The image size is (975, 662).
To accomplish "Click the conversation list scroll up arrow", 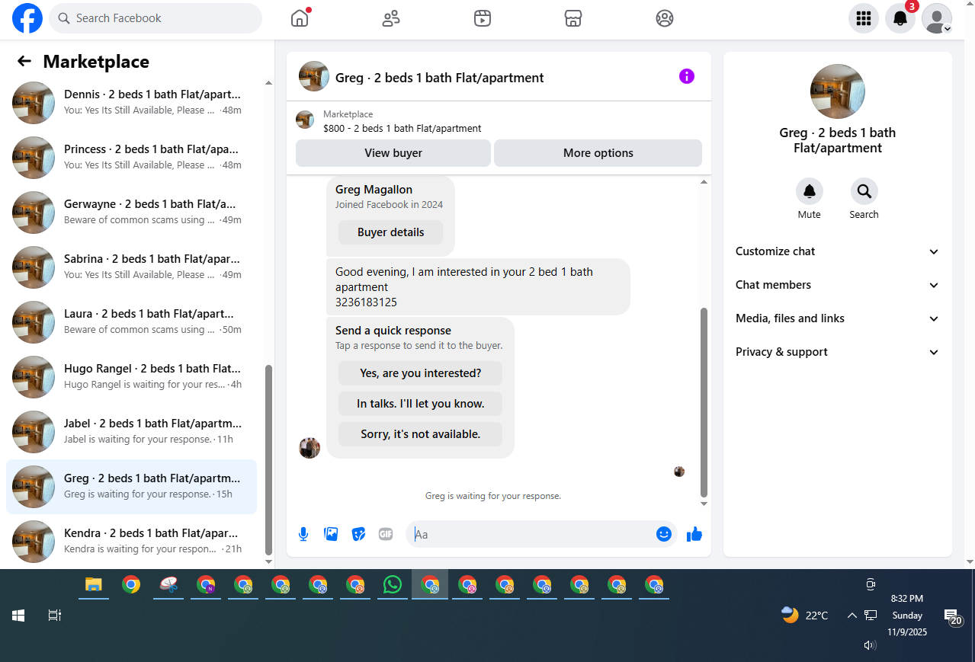I will [x=268, y=82].
